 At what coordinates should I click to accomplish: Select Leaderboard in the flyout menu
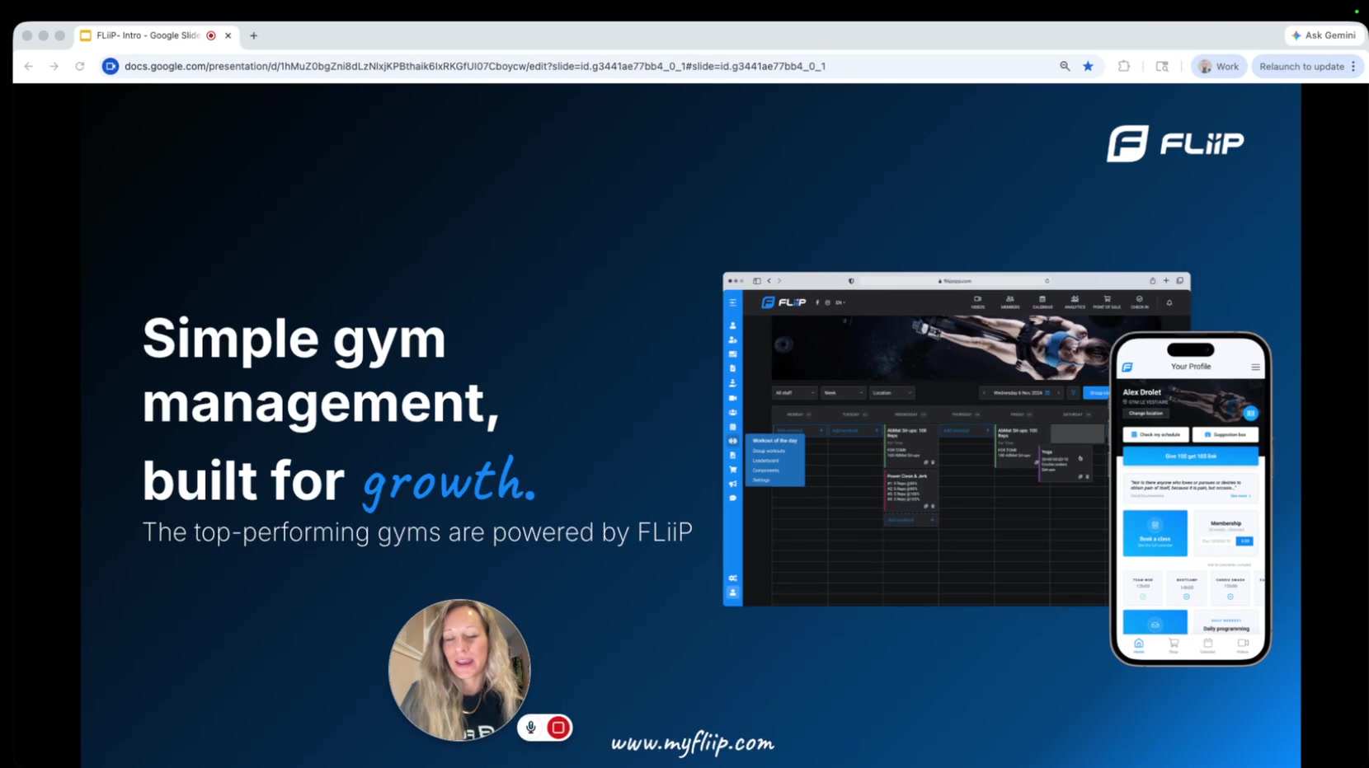(765, 461)
